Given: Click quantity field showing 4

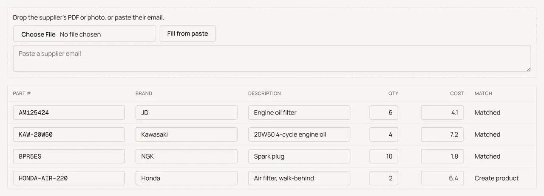Looking at the screenshot, I should [x=384, y=134].
